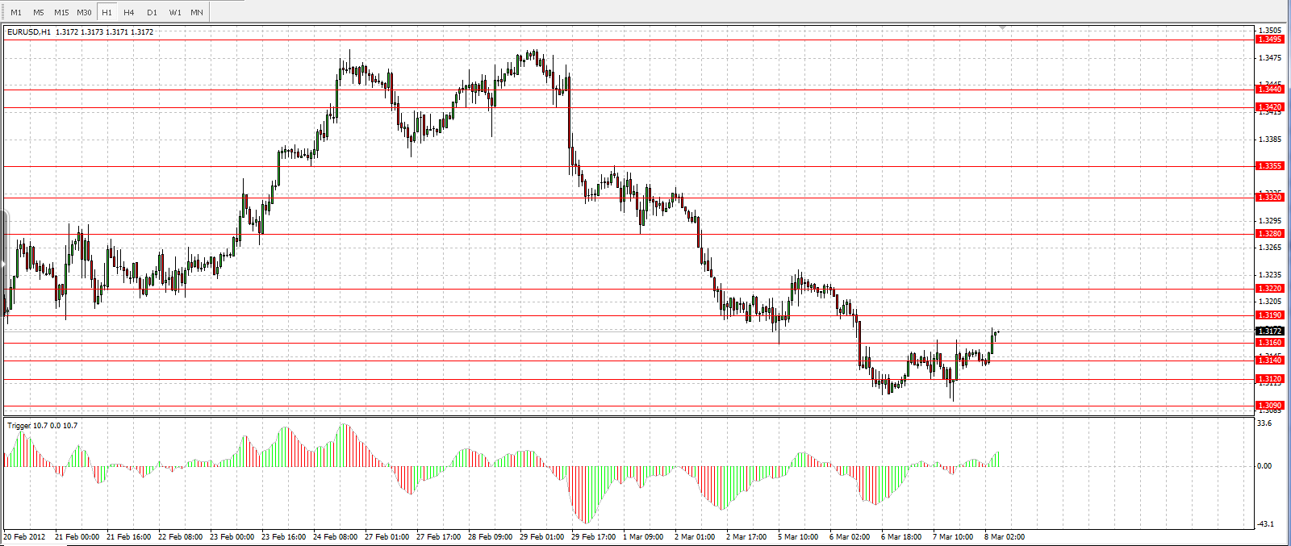Click the 1.3320 level label
The height and width of the screenshot is (546, 1291).
[1271, 198]
